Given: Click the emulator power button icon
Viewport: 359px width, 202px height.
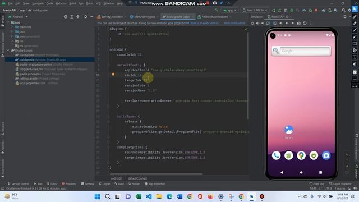Looking at the screenshot, I should point(252,24).
